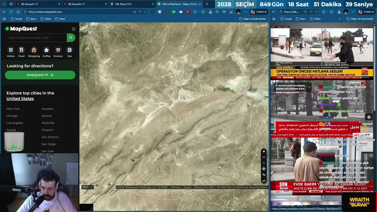
Task: Open the tab search dropdown arrow
Action: pos(4,4)
